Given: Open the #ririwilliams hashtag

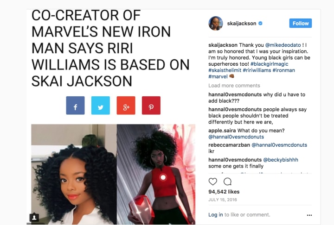Looking at the screenshot, I should click(x=257, y=70).
